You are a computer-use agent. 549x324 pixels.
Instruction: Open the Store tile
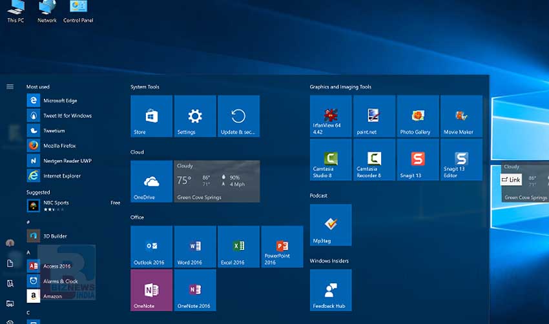coord(151,116)
